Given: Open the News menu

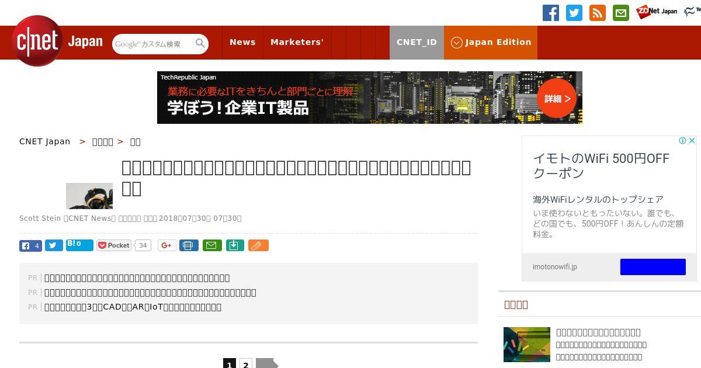Looking at the screenshot, I should point(242,42).
